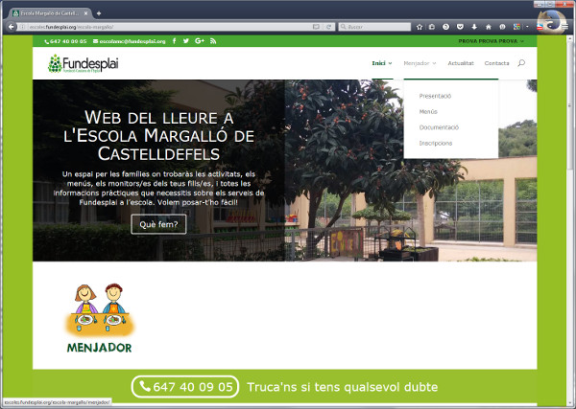Open the downloads arrow icon
The width and height of the screenshot is (576, 409).
click(474, 27)
